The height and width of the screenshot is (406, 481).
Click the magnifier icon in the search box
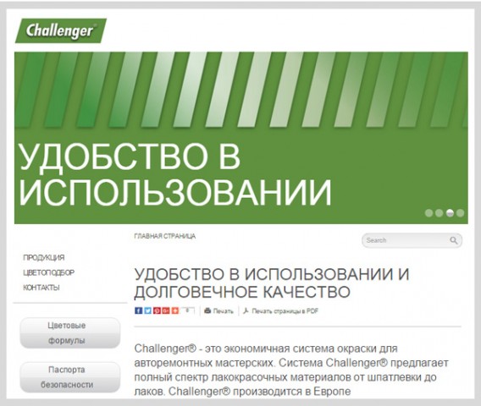(454, 240)
